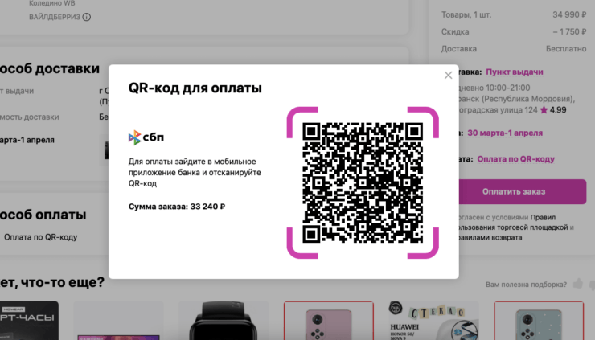
Task: Open the Оплата по QR-коду link in summary
Action: coord(515,159)
